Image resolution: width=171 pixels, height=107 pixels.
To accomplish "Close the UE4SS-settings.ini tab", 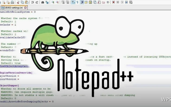I will pos(25,8).
